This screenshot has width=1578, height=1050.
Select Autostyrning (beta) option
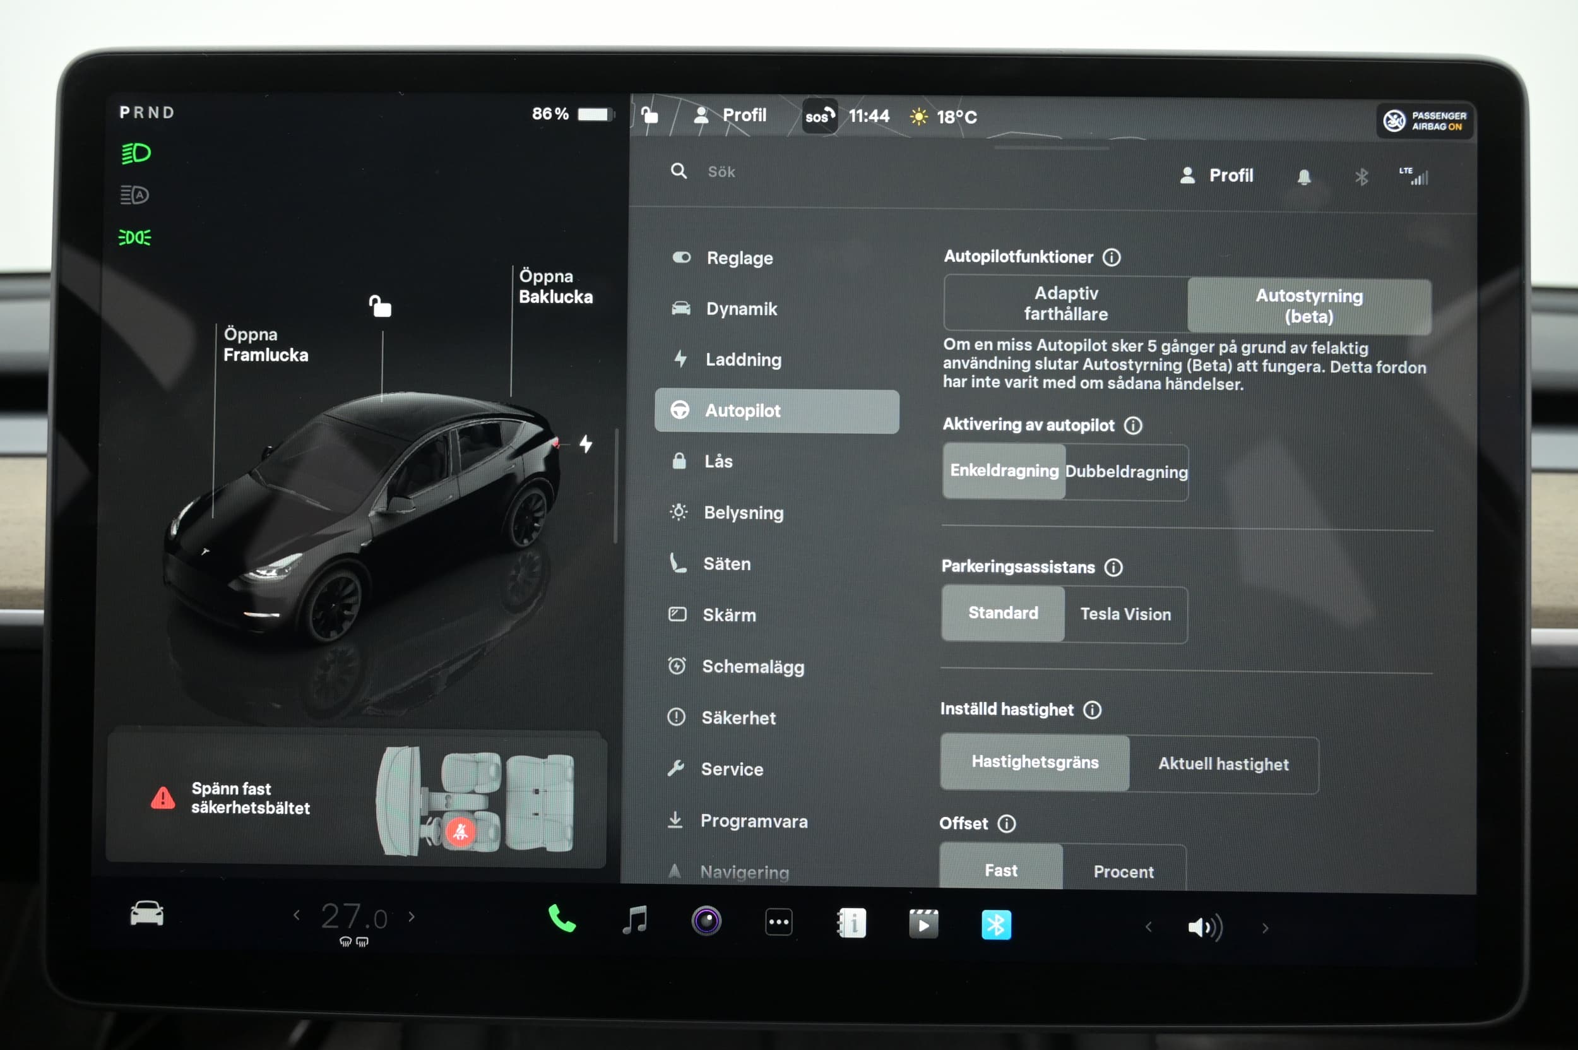point(1309,306)
